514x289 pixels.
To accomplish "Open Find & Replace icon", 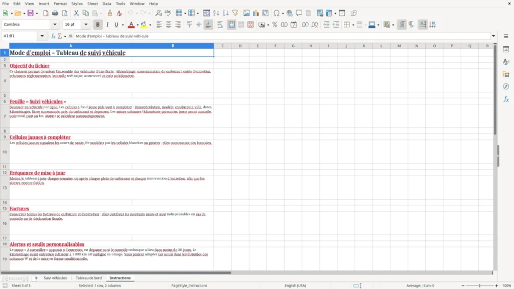I will click(x=158, y=13).
